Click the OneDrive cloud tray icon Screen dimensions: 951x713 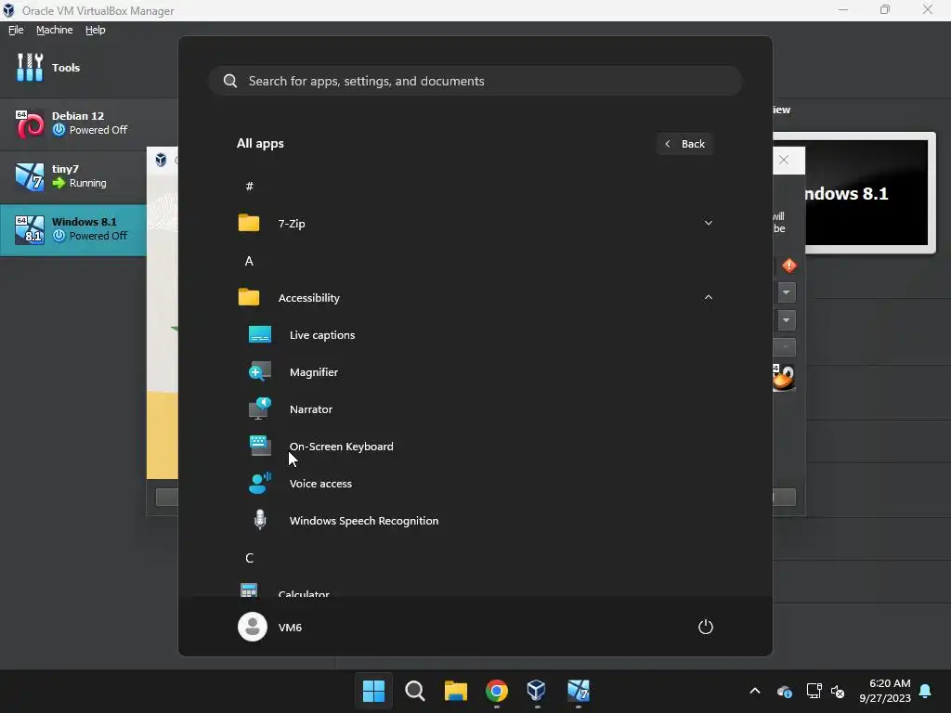[785, 691]
